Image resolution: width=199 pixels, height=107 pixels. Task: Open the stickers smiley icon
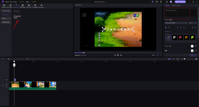coord(23,6)
